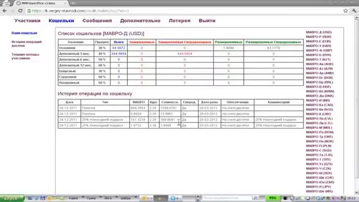Select wallet МАВРО-Юа (ZAR)
This screenshot has width=359, height=202.
(x=320, y=182)
